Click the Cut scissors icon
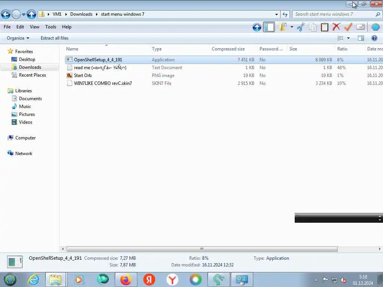Image resolution: width=383 pixels, height=287 pixels. 301,27
